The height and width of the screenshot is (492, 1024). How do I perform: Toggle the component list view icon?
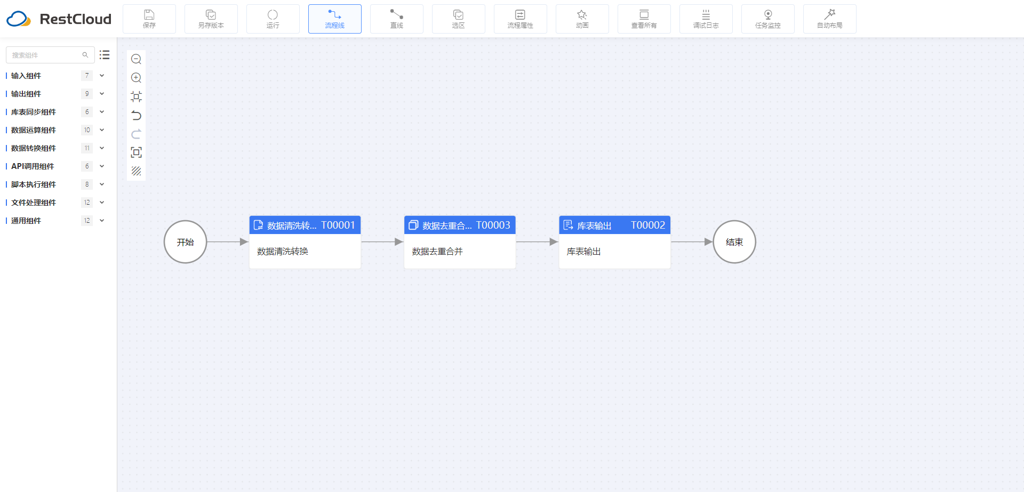click(105, 55)
